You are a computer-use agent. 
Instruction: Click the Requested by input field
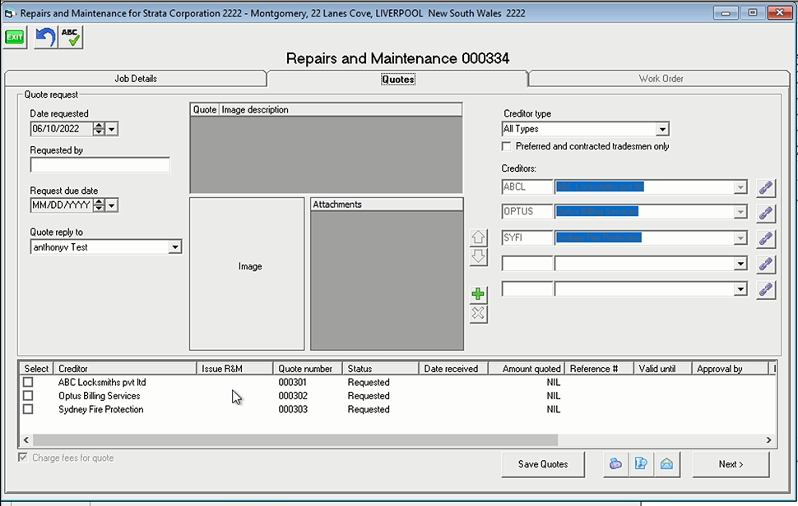(x=100, y=165)
